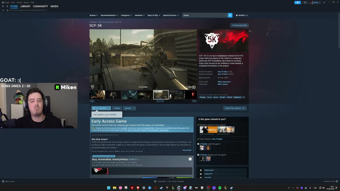This screenshot has width=340, height=191.
Task: Open the Co-op tag
Action: 209,97
